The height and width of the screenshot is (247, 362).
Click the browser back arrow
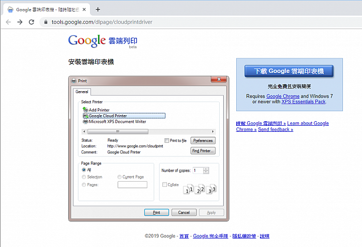click(9, 22)
